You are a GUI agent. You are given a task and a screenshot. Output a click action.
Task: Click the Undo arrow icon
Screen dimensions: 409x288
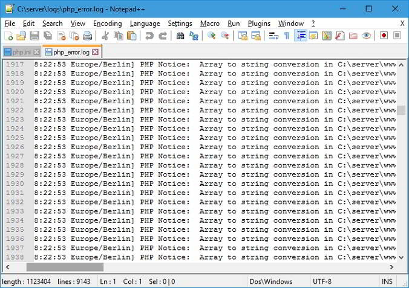(149, 36)
